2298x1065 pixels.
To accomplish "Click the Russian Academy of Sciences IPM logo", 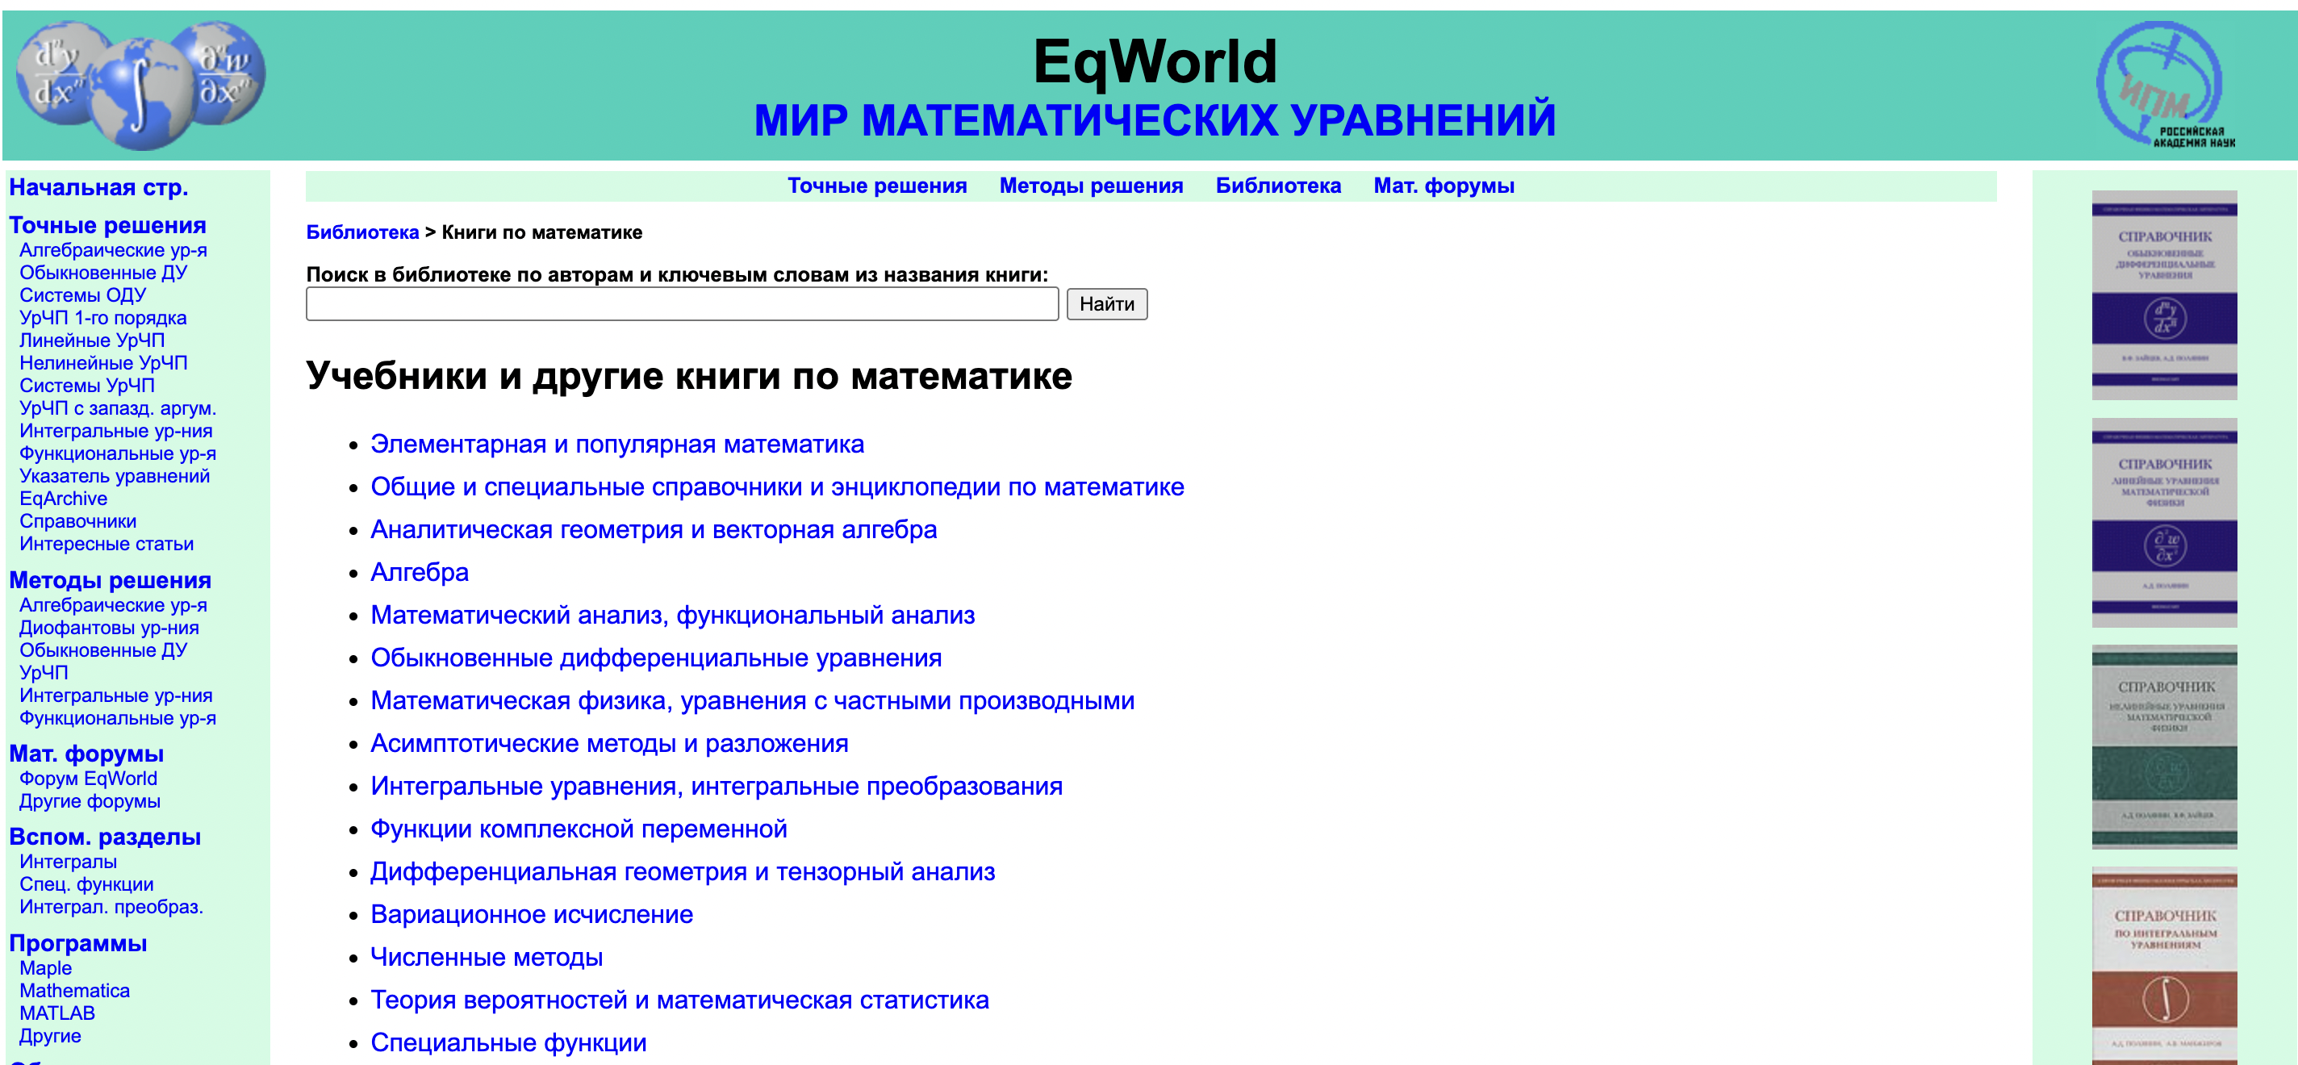I will point(2166,85).
